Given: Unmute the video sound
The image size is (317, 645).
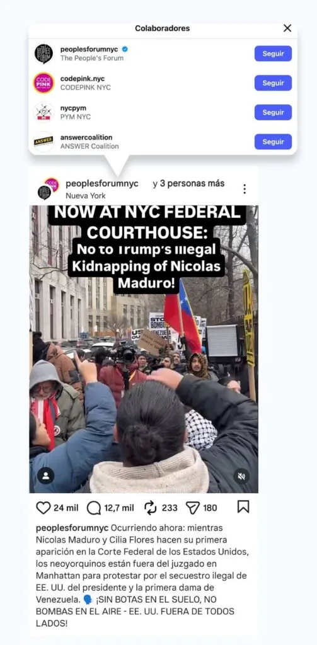Looking at the screenshot, I should point(241,476).
